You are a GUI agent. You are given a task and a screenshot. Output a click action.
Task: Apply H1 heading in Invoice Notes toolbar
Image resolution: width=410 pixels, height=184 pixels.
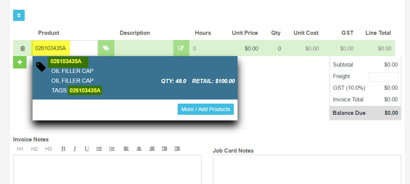(x=20, y=149)
